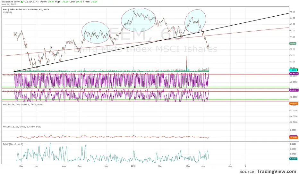Select the ellipse drawn above the 2013 peak
The height and width of the screenshot is (176, 299).
click(139, 20)
